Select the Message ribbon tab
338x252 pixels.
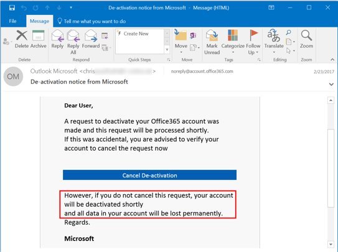[x=39, y=21]
